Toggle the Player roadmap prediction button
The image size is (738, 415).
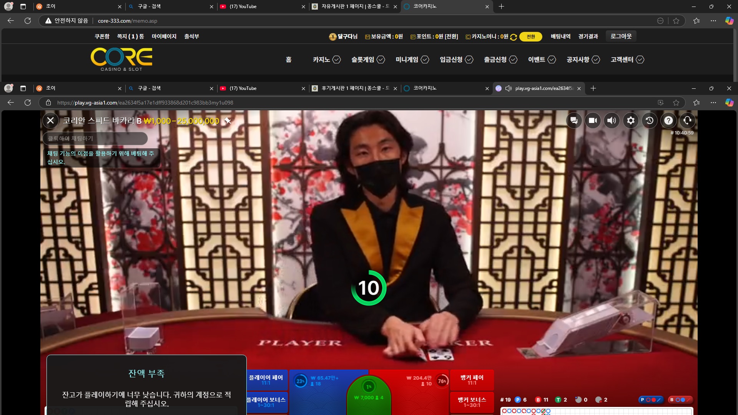(x=651, y=400)
